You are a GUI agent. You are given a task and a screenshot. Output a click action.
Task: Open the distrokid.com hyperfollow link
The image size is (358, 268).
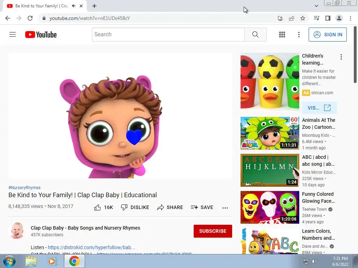tap(91, 247)
